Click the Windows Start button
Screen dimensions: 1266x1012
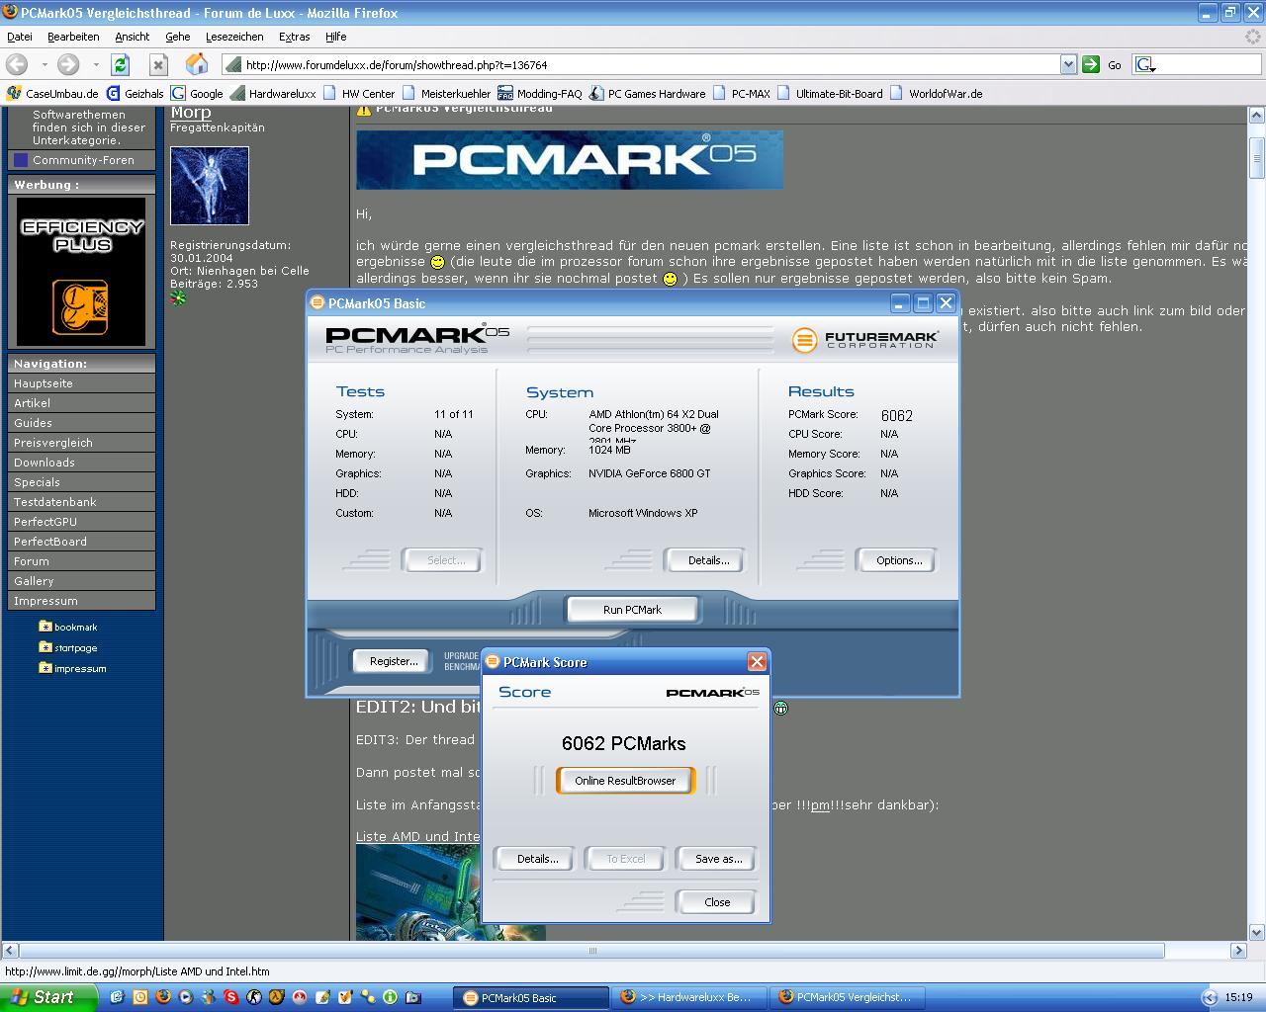coord(48,997)
